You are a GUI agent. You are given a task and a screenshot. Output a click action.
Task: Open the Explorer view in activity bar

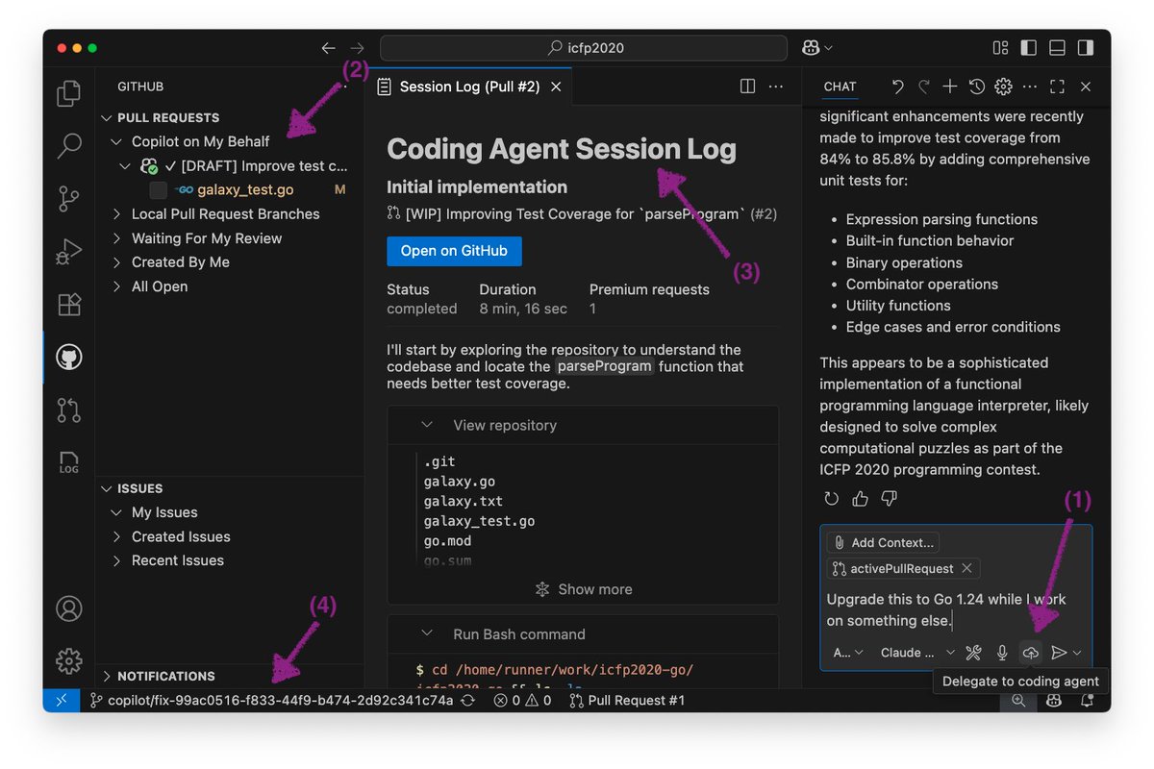pos(68,94)
